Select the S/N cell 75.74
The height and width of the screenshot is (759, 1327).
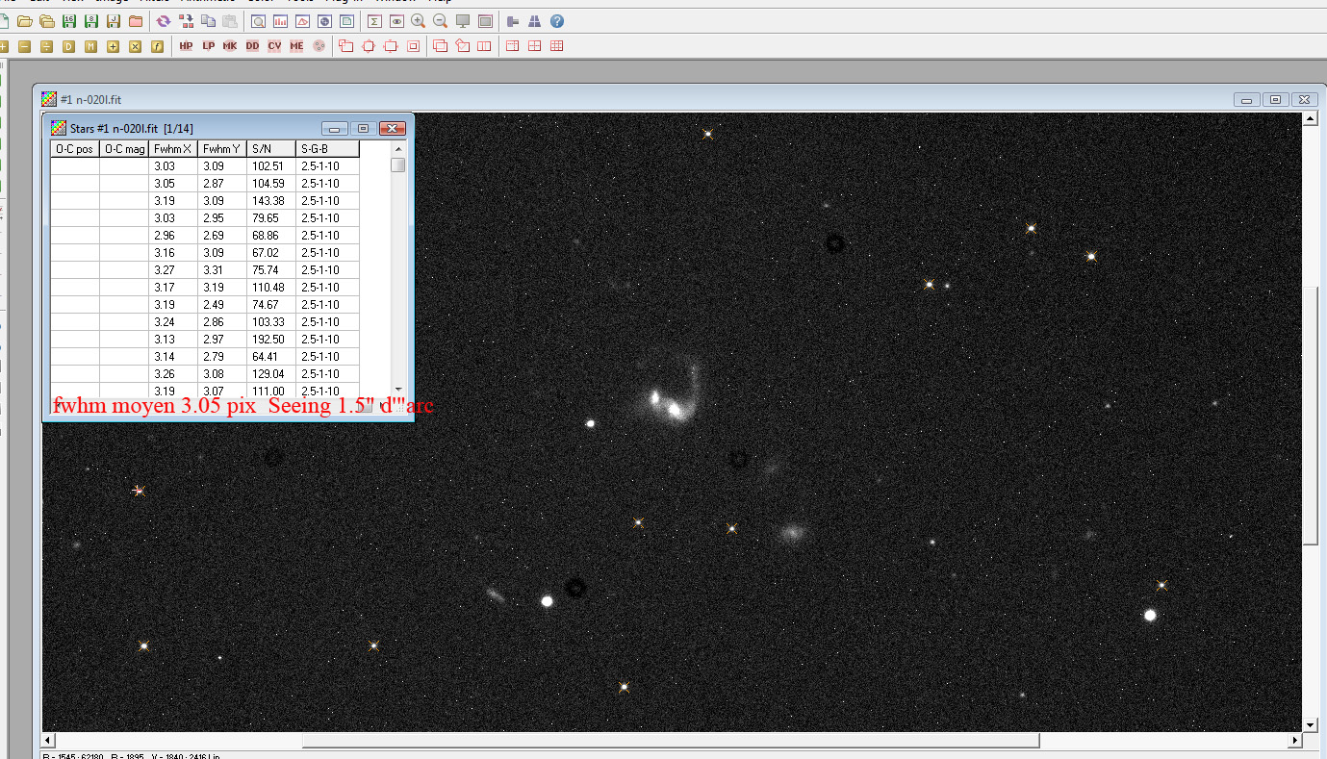(272, 270)
